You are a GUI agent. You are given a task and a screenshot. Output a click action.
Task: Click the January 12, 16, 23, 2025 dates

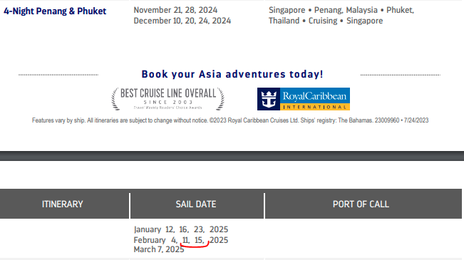181,229
